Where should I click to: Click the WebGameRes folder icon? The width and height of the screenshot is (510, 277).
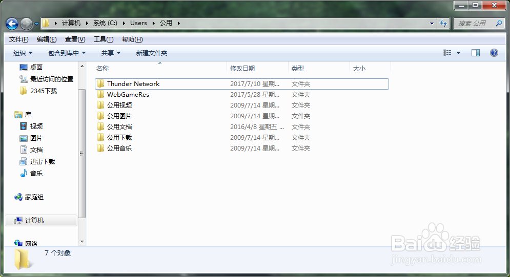101,95
